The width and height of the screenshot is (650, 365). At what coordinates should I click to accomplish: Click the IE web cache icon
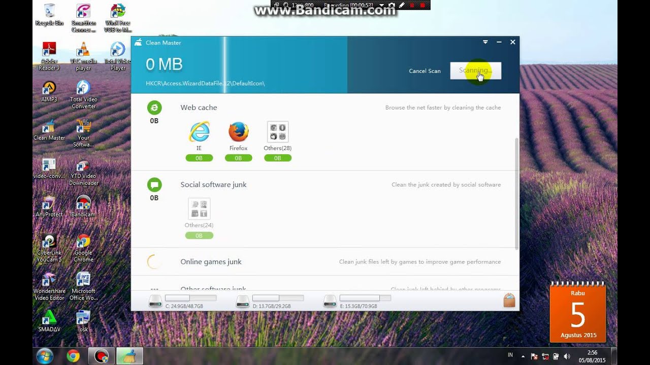(199, 132)
